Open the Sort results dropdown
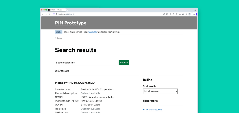Viewport: 239px width, 113px height. pos(160,91)
